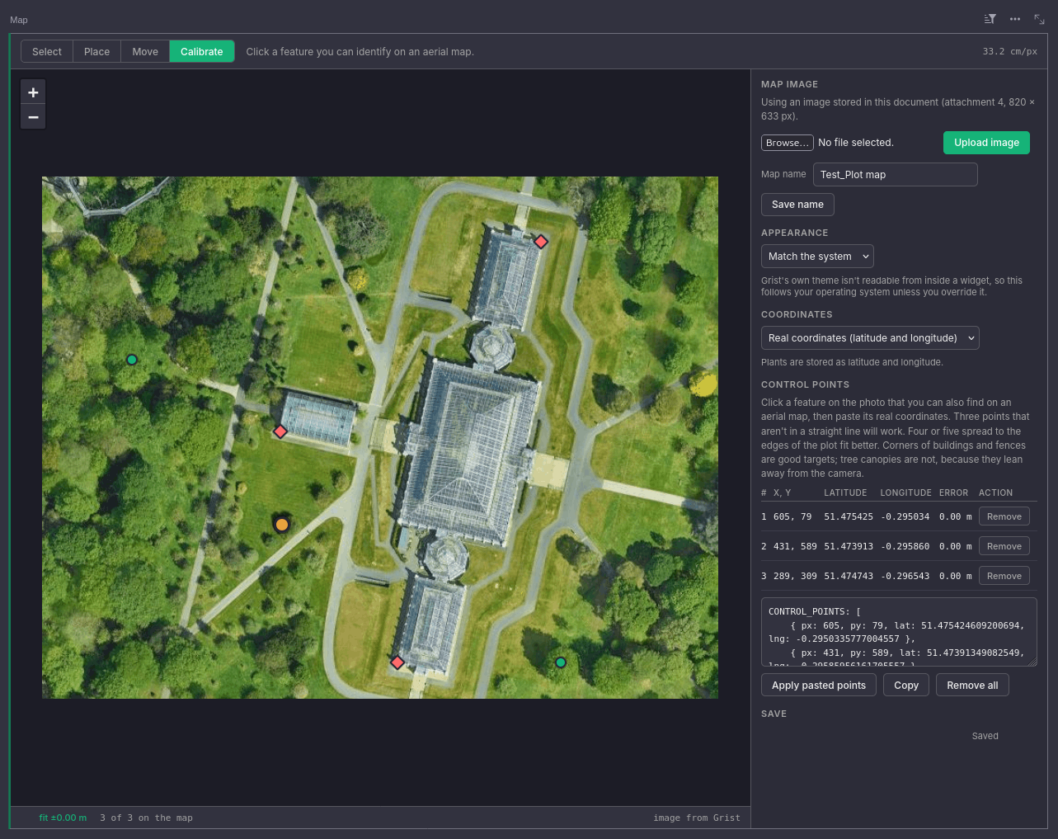Zoom out with the minus button
The image size is (1058, 839).
(x=33, y=117)
